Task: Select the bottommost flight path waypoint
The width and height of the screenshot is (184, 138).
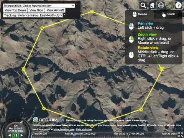Action: [x=92, y=126]
